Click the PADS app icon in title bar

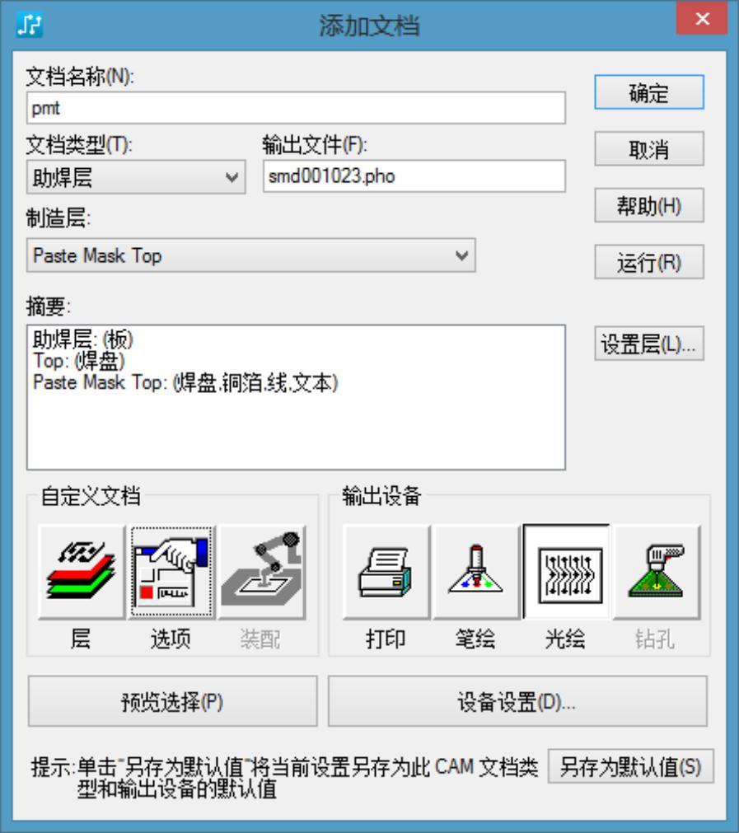pyautogui.click(x=29, y=25)
